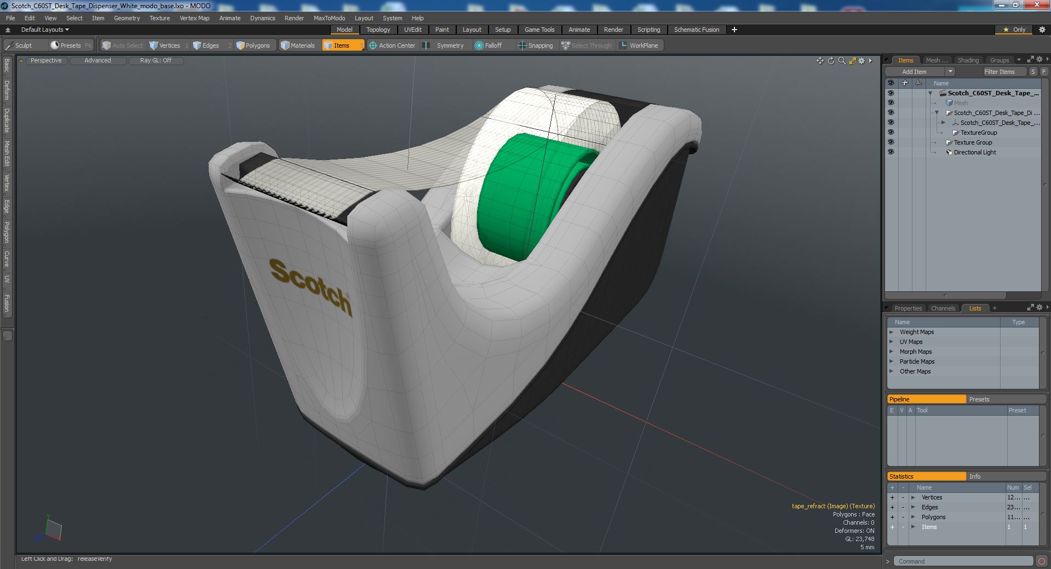This screenshot has height=569, width=1051.
Task: Click the F button next to Filter Items
Action: tap(1044, 72)
